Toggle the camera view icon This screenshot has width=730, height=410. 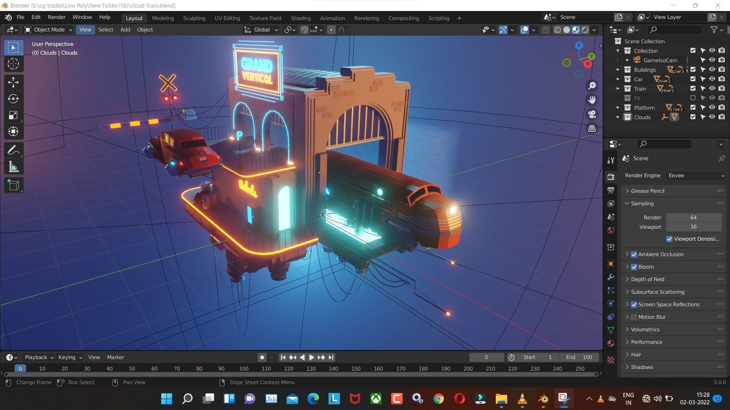[592, 114]
